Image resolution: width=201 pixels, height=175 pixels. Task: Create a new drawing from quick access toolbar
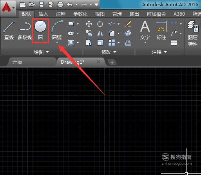point(23,5)
